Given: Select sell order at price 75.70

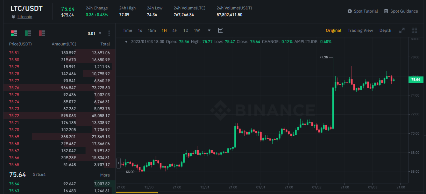Looking at the screenshot, I should (x=59, y=130).
